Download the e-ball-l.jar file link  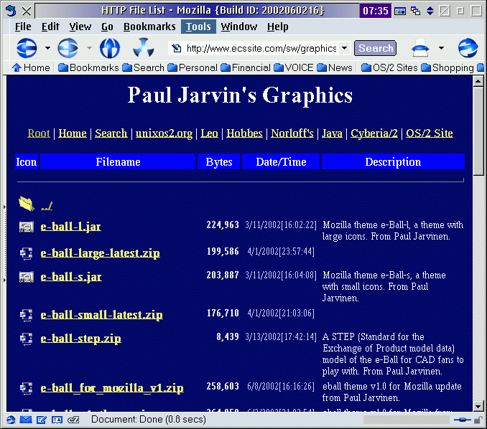[x=71, y=227]
